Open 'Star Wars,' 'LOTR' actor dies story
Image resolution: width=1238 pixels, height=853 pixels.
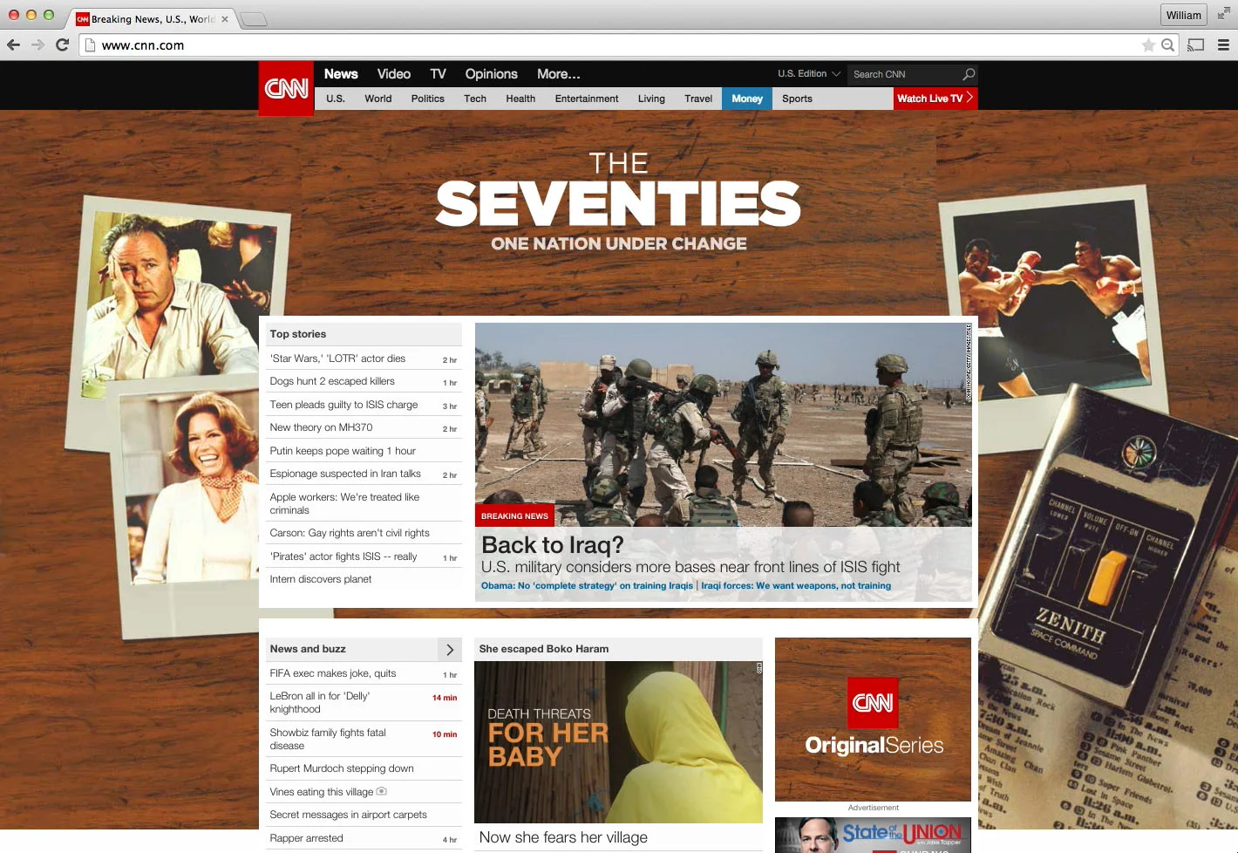point(337,358)
